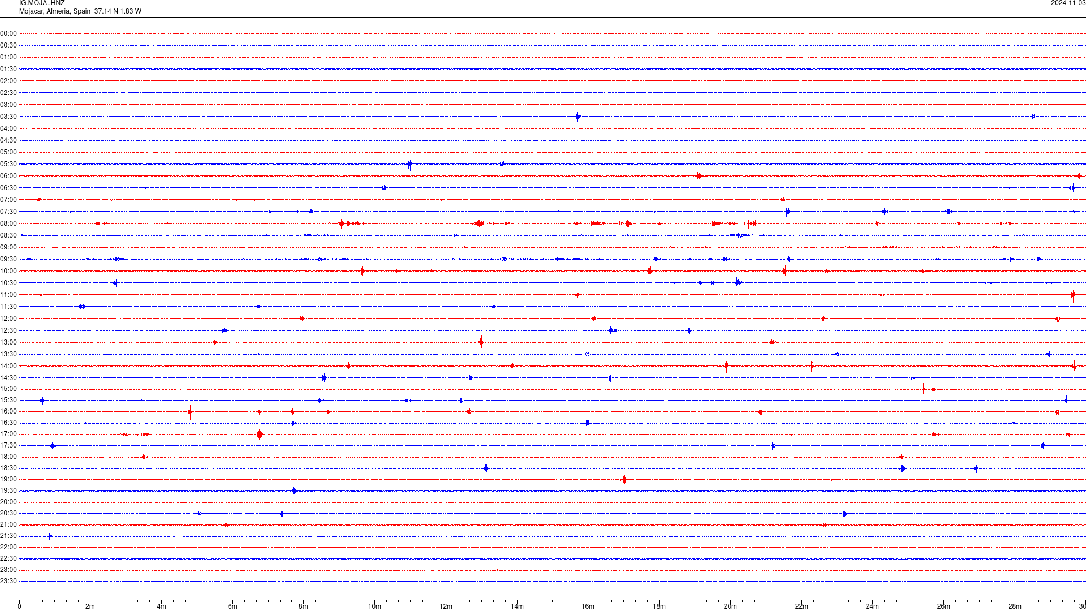The image size is (1086, 611).
Task: Select the 21:00 row time label
Action: tap(8, 524)
